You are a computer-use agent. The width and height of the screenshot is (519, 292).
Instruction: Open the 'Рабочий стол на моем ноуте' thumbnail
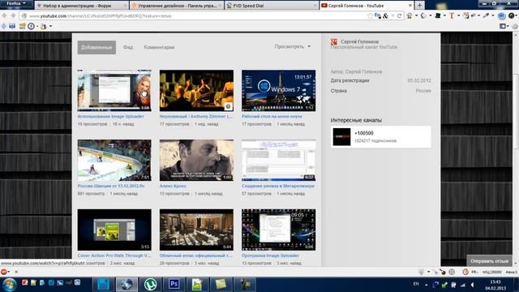pos(278,90)
